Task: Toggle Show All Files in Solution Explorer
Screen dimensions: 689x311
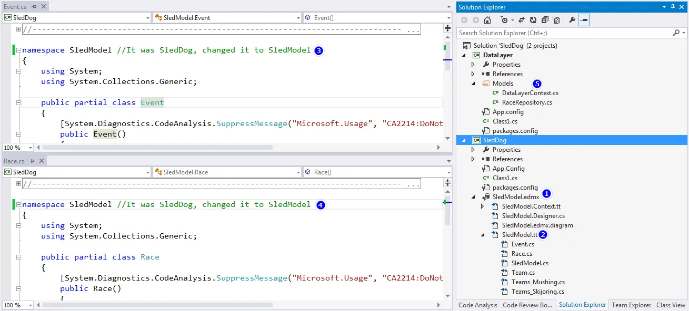Action: click(556, 20)
